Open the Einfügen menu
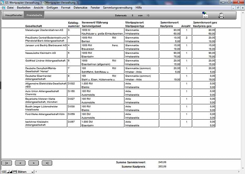Image resolution: width=245 pixels, height=174 pixels. (x=52, y=7)
